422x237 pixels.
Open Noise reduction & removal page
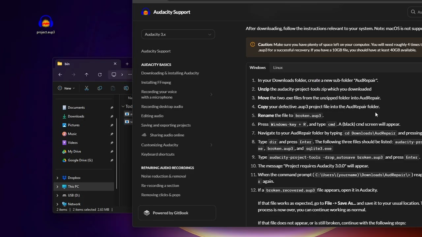pos(164,176)
